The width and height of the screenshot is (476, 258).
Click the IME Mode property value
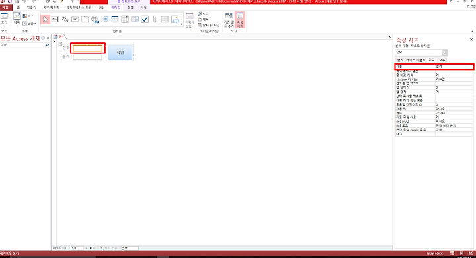tap(454, 125)
